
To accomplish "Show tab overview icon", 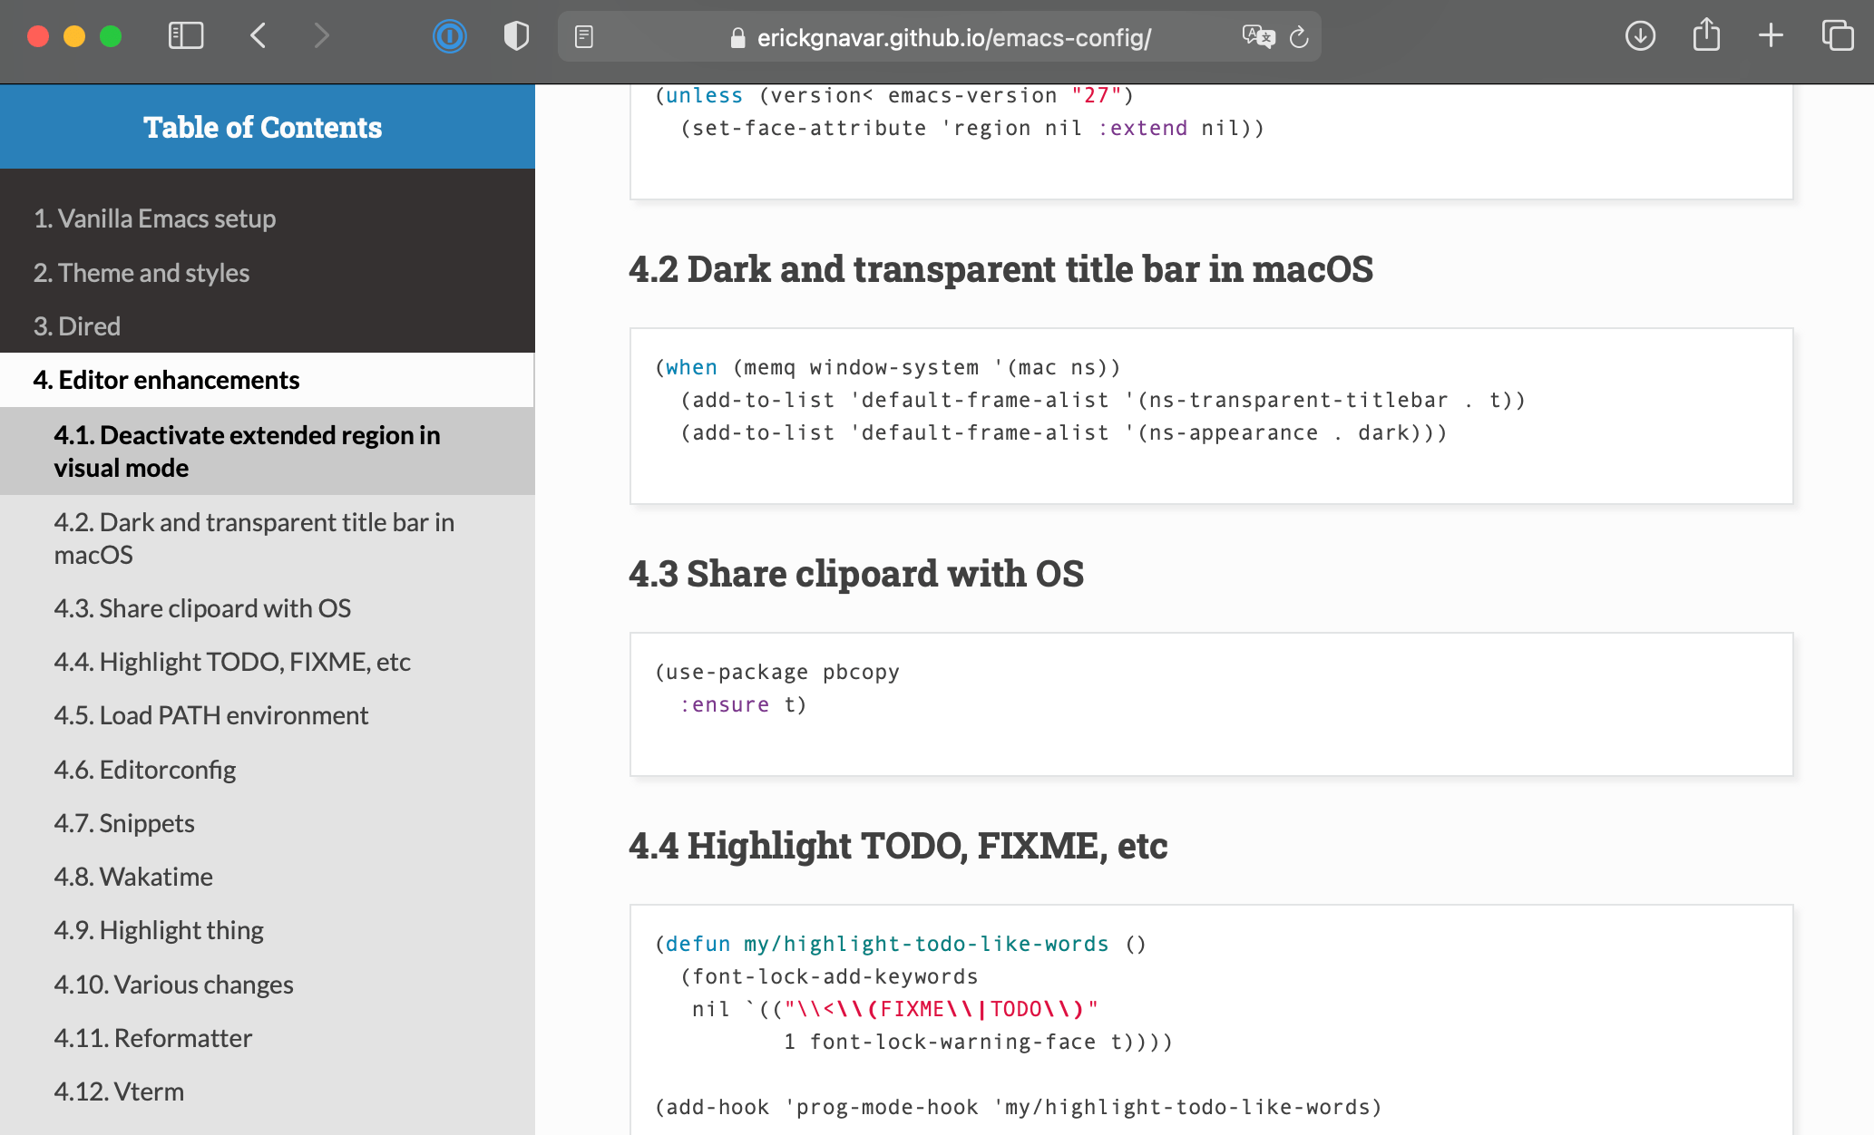I will pyautogui.click(x=1838, y=36).
